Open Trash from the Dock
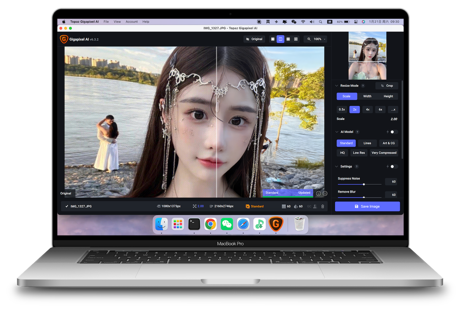461x309 pixels. tap(300, 224)
